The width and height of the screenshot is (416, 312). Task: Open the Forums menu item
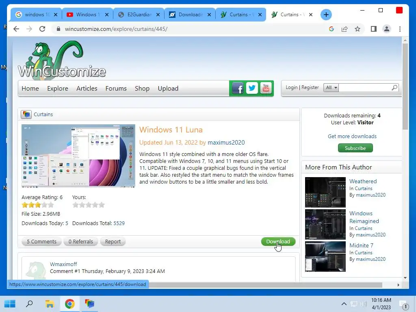(x=116, y=88)
